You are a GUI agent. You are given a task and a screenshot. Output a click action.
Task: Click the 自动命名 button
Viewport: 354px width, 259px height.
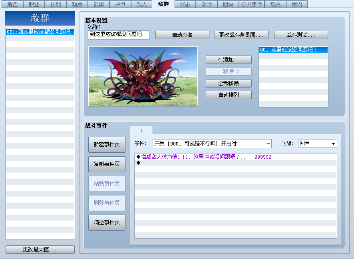pyautogui.click(x=183, y=35)
